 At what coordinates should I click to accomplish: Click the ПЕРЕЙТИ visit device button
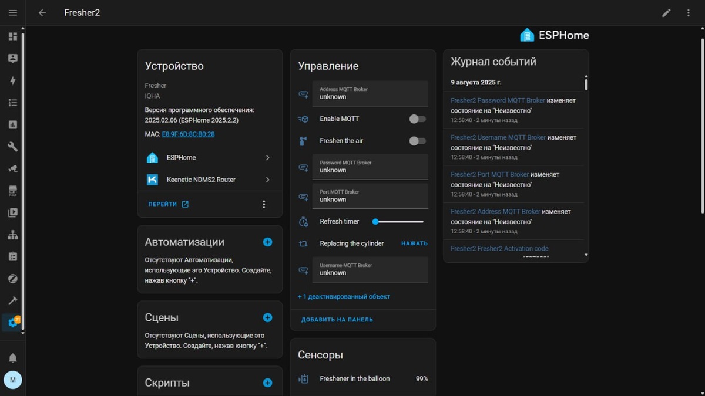point(168,204)
